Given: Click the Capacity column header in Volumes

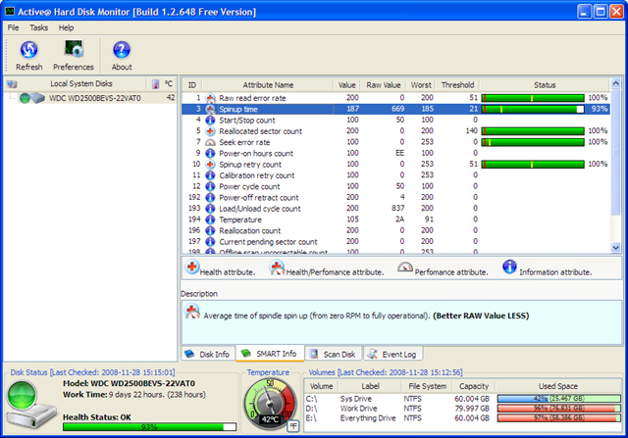Looking at the screenshot, I should (x=474, y=386).
